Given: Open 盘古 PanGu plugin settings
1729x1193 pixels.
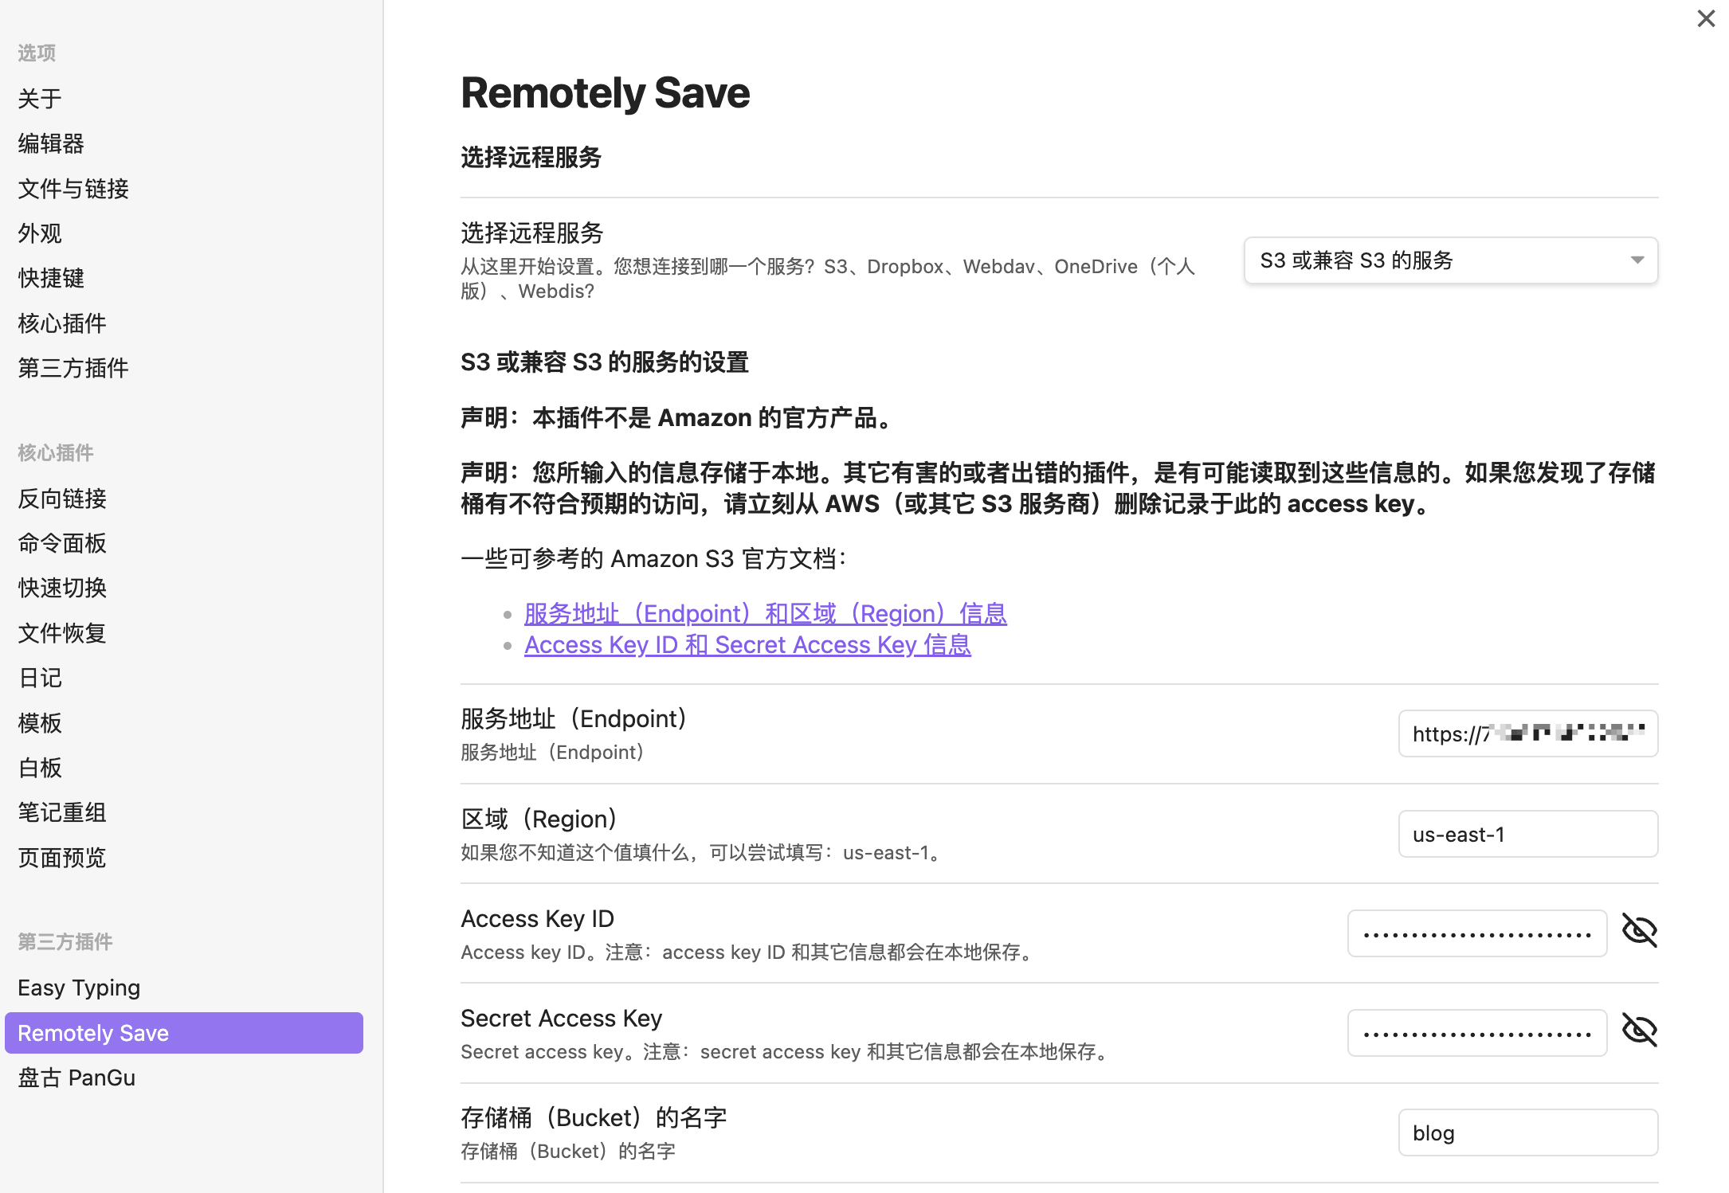Looking at the screenshot, I should [x=76, y=1078].
